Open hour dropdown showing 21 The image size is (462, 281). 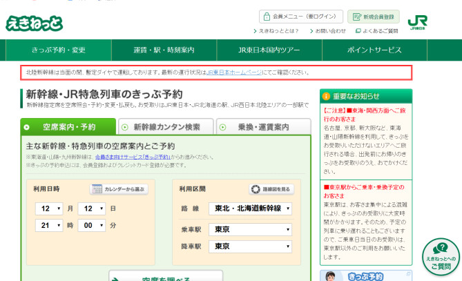pyautogui.click(x=49, y=225)
